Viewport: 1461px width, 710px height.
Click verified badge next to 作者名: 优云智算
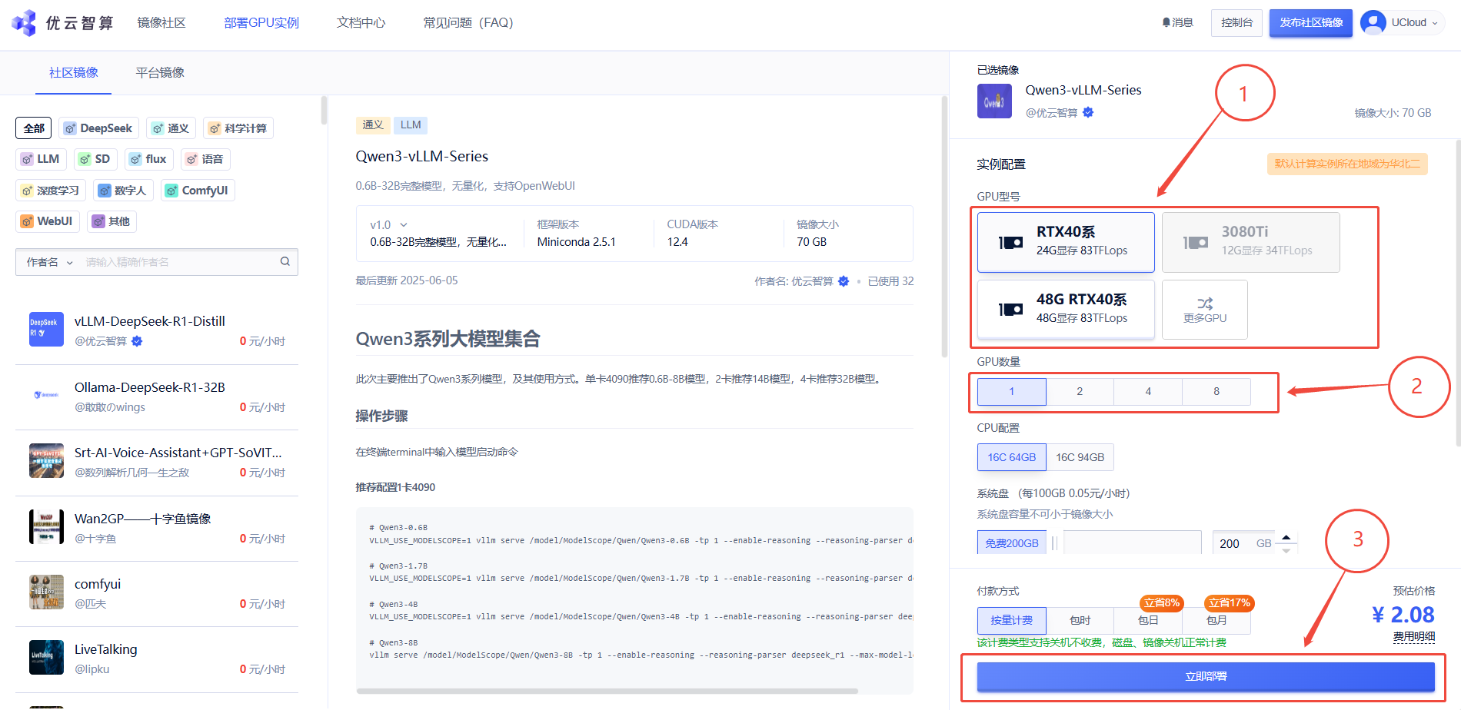pos(844,281)
